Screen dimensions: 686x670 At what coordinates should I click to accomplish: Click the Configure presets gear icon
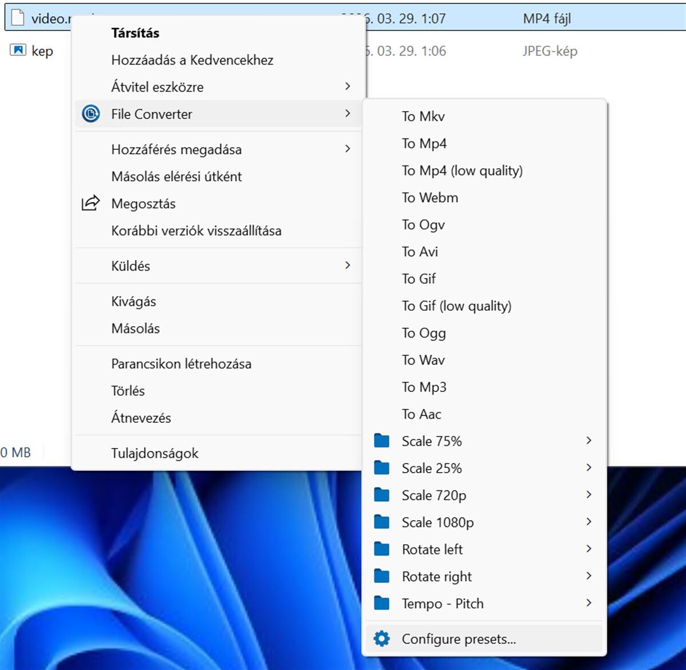pos(381,639)
